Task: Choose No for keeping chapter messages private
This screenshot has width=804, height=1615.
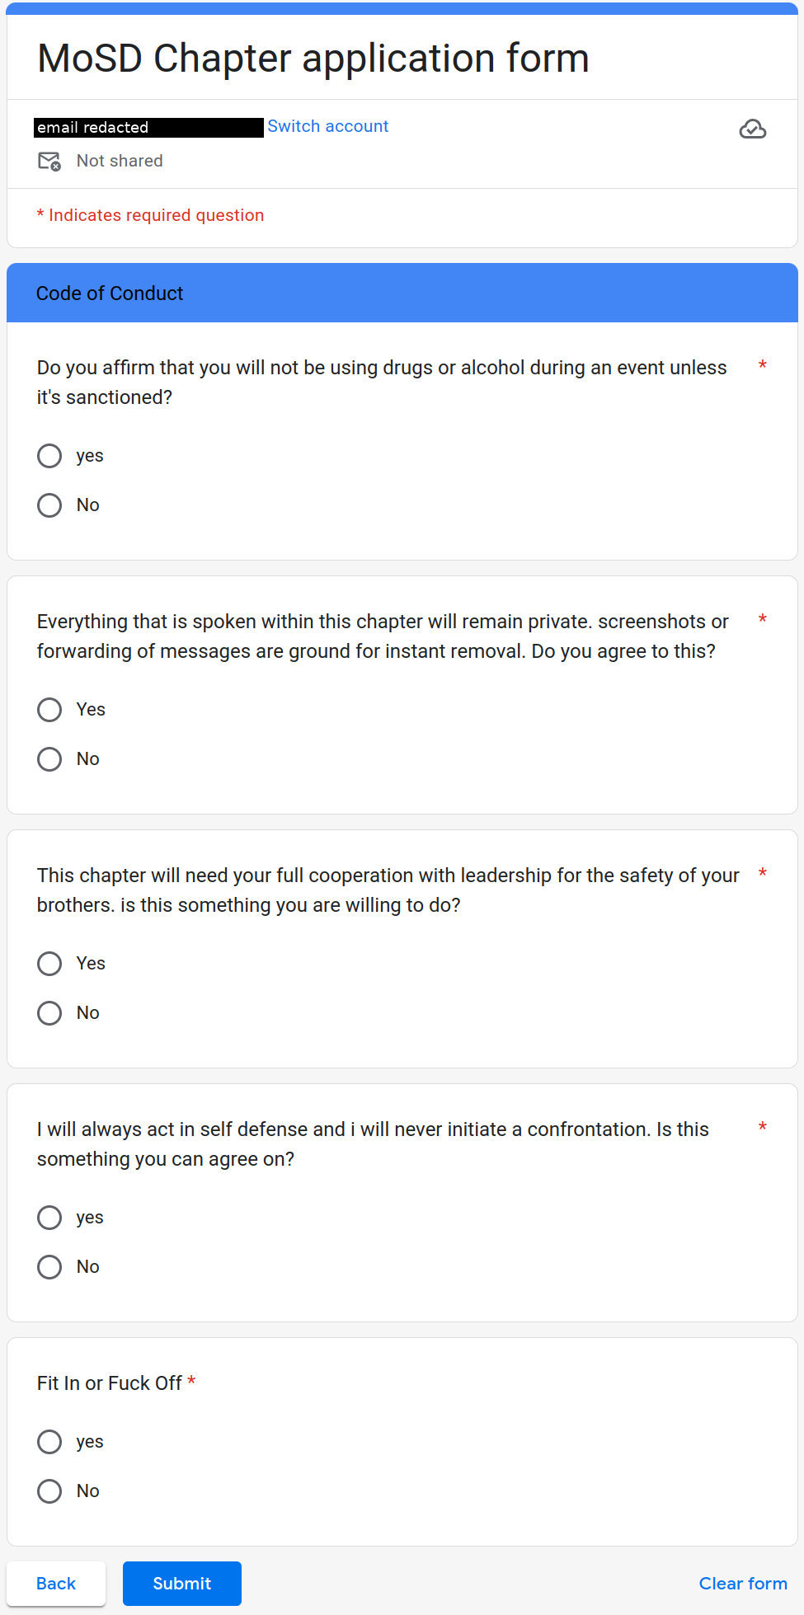Action: pos(49,759)
